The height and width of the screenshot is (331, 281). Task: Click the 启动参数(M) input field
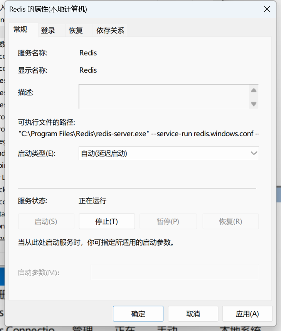175,272
